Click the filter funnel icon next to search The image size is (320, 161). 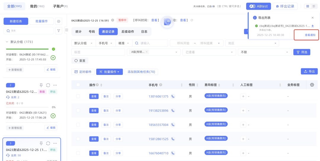59,30
